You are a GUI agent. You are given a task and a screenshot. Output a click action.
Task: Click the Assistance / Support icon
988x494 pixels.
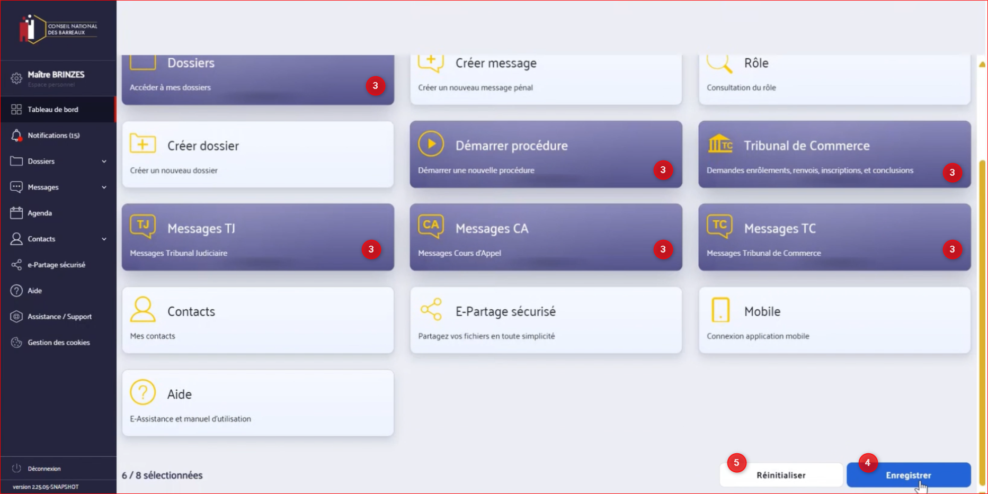pos(16,317)
